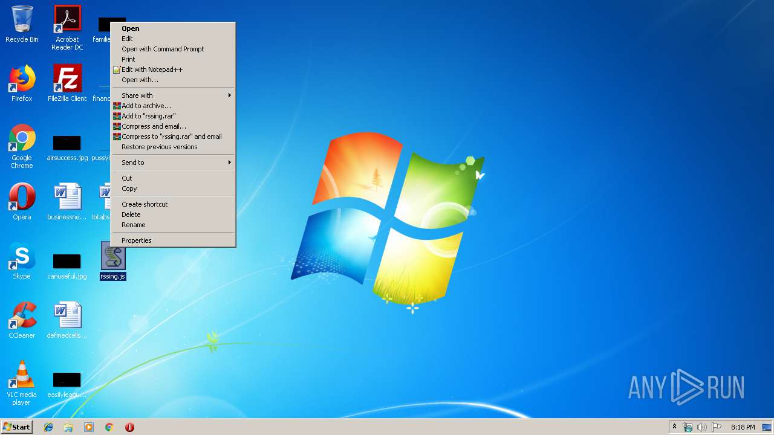Select Edit with Notepad++

[x=173, y=69]
